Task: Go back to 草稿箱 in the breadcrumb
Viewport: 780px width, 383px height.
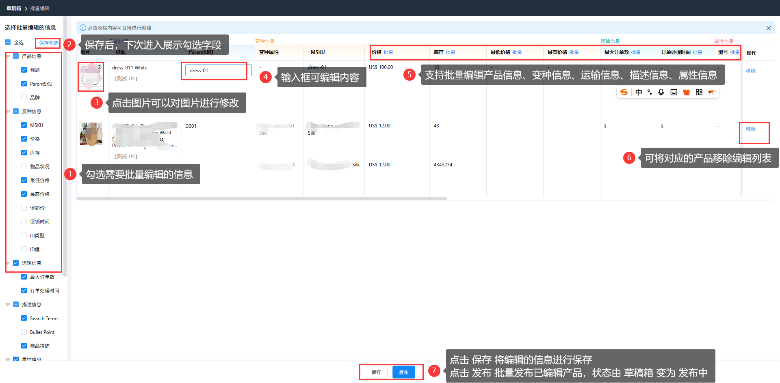Action: pyautogui.click(x=14, y=8)
